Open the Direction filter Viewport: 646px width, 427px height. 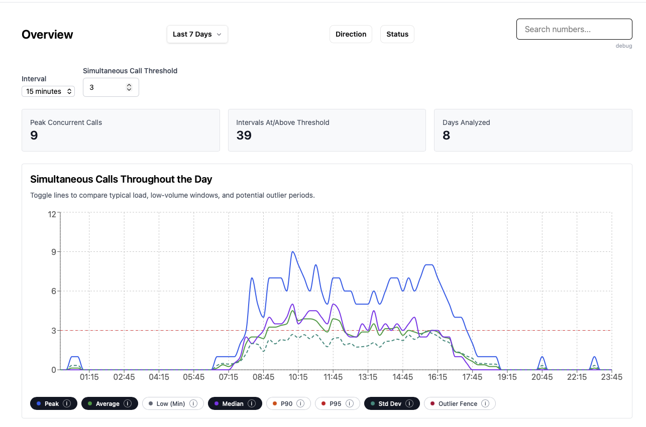coord(351,34)
